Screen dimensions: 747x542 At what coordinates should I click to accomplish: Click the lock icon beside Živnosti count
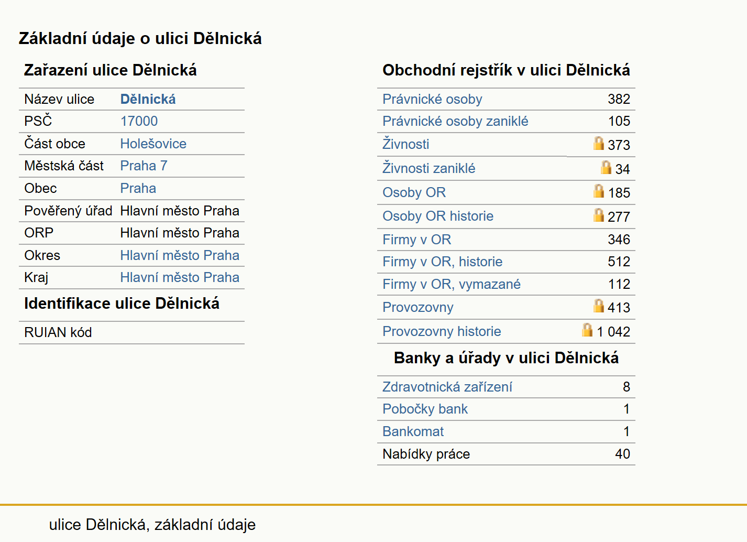(599, 143)
